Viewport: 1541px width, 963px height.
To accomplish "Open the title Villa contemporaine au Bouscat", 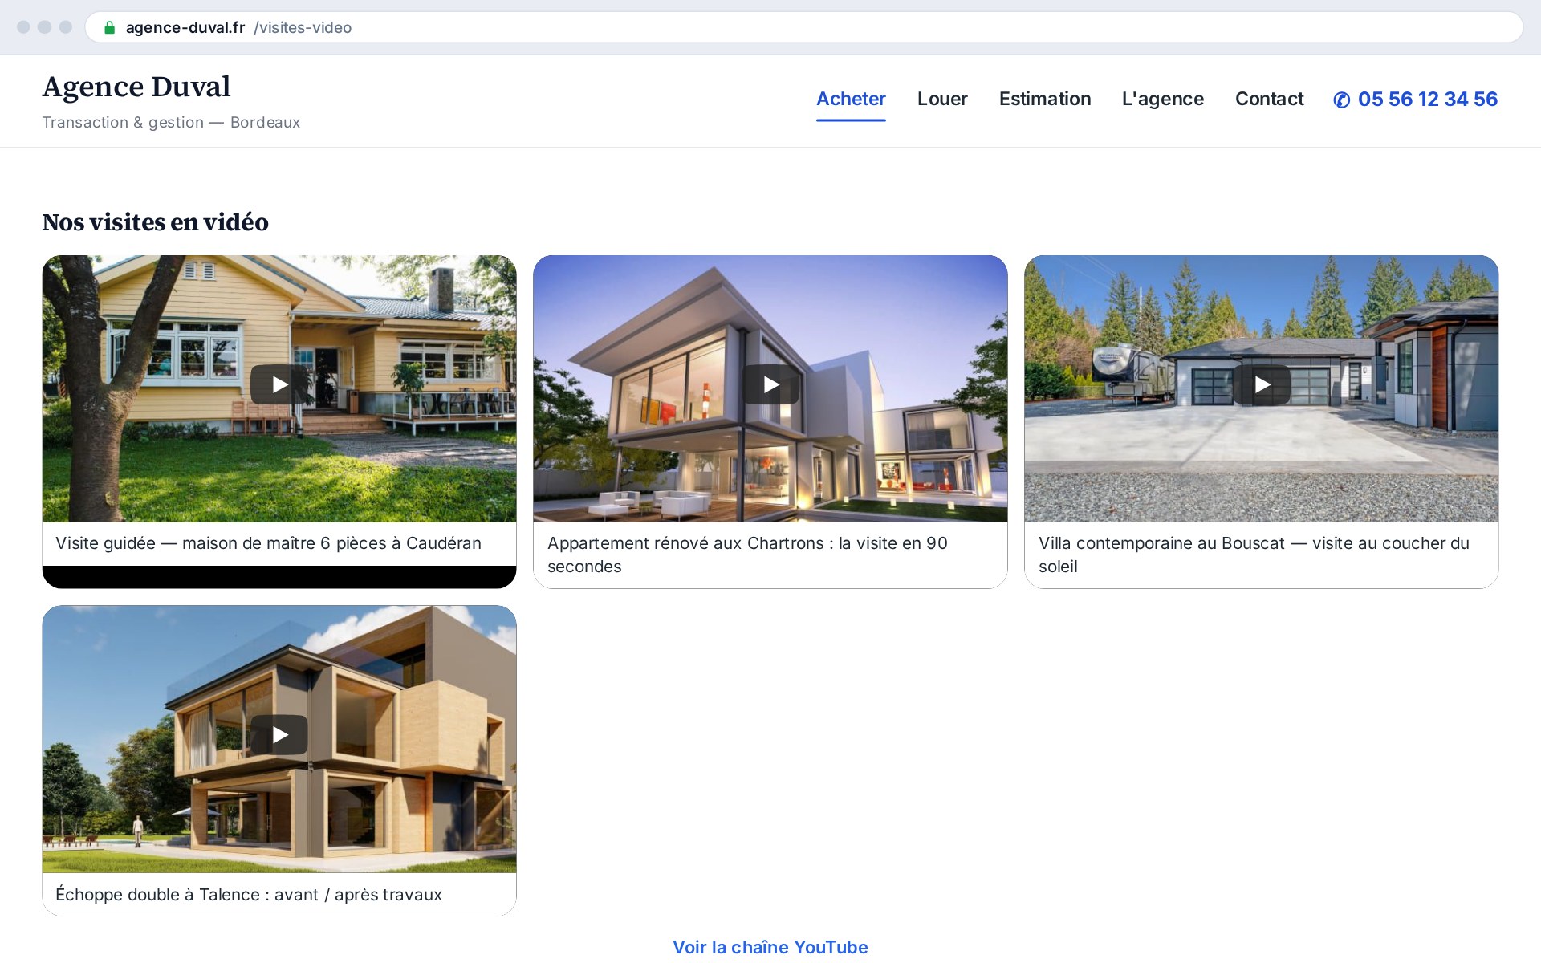I will tap(1254, 555).
